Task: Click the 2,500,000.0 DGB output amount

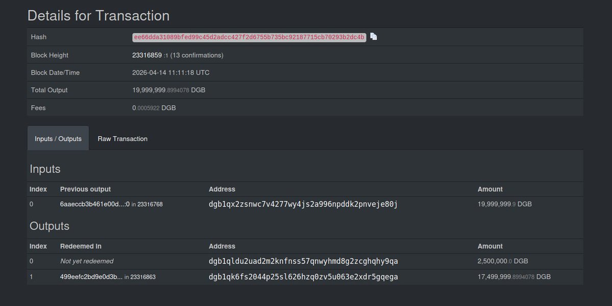Action: [x=502, y=261]
